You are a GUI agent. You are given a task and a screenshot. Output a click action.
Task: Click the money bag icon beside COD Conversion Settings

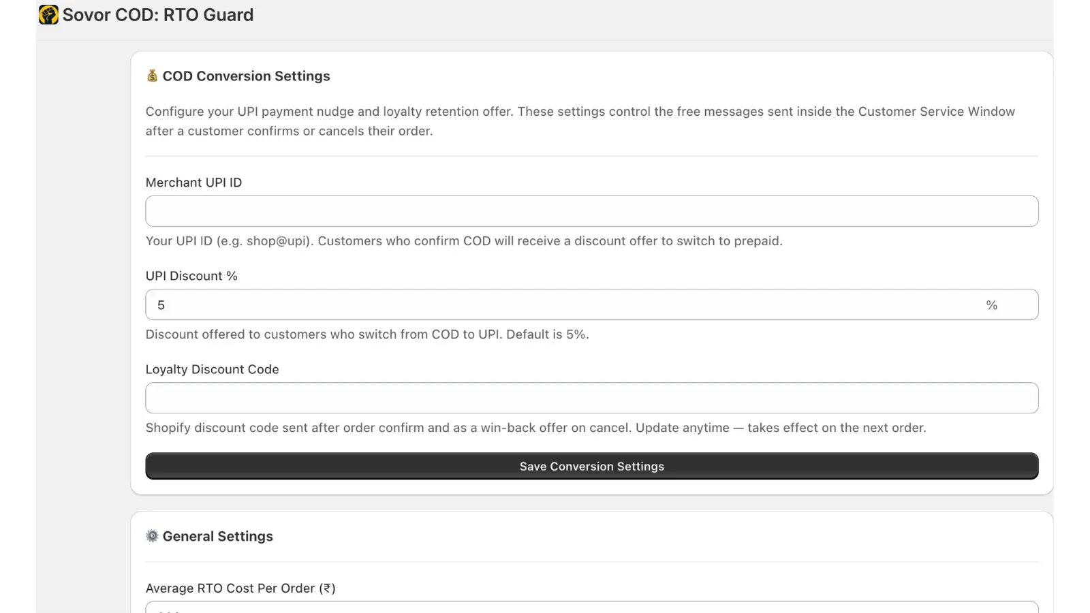pyautogui.click(x=152, y=76)
